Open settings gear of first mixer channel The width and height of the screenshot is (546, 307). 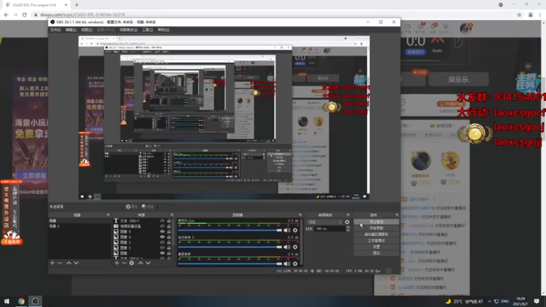pos(296,230)
